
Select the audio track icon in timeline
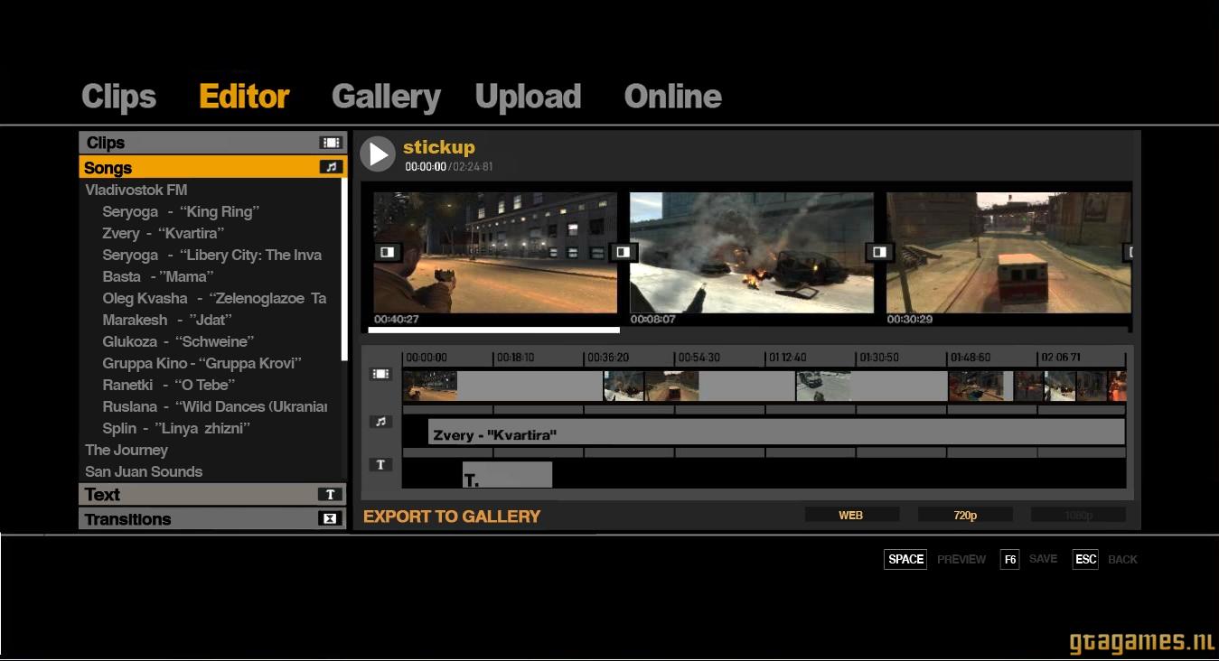point(381,422)
